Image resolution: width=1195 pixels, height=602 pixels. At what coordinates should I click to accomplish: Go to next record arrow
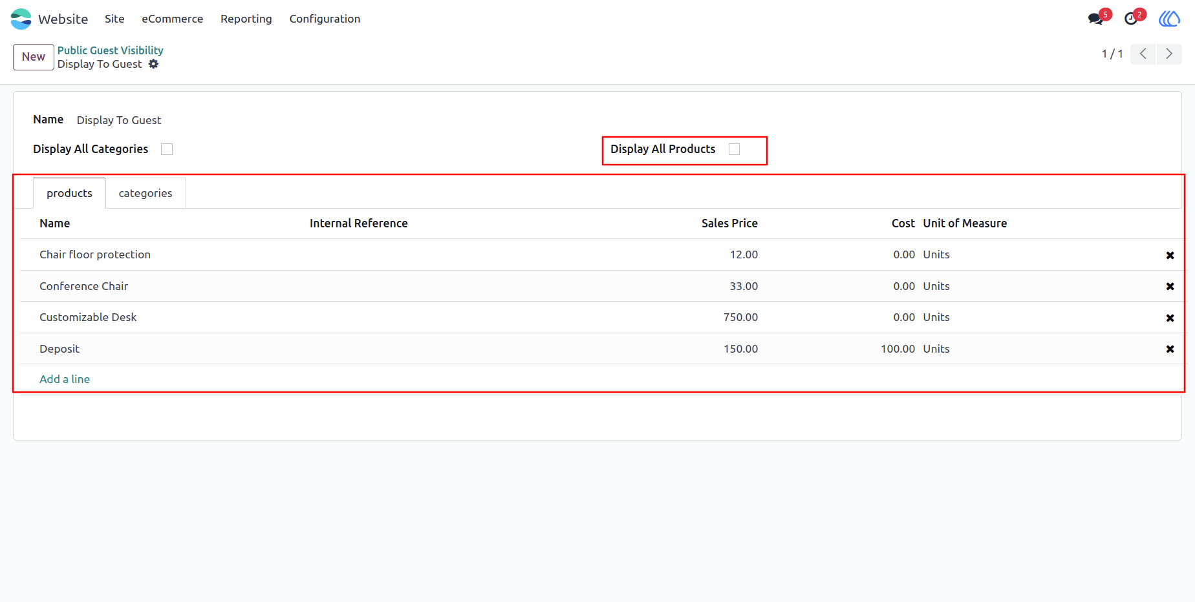tap(1169, 54)
